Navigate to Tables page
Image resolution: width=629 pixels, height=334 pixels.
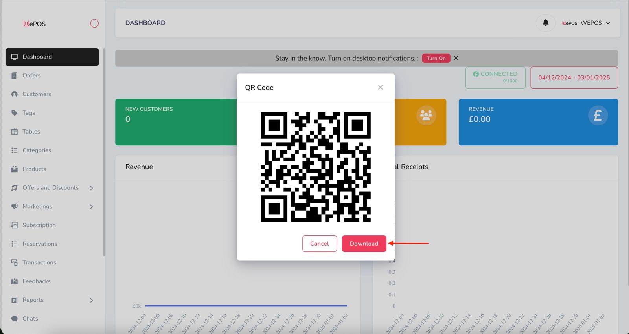tap(31, 132)
